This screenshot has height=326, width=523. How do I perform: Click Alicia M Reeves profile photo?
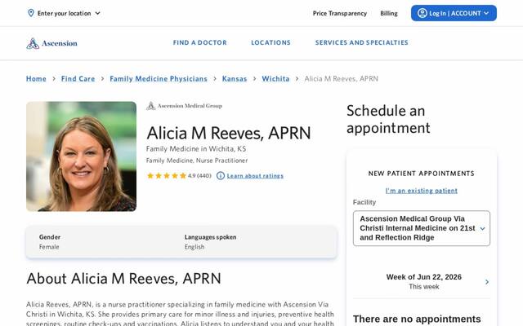click(82, 156)
